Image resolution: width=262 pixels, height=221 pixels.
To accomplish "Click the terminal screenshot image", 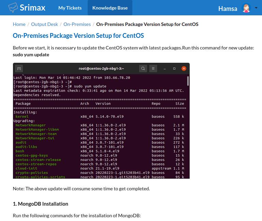I will coord(101,121).
